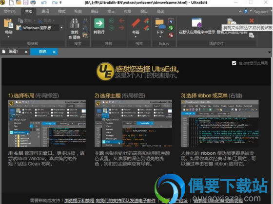Screen dimensions: 273x204
Task: Click the UltraEdit logo in title bar
Action: pos(3,2)
